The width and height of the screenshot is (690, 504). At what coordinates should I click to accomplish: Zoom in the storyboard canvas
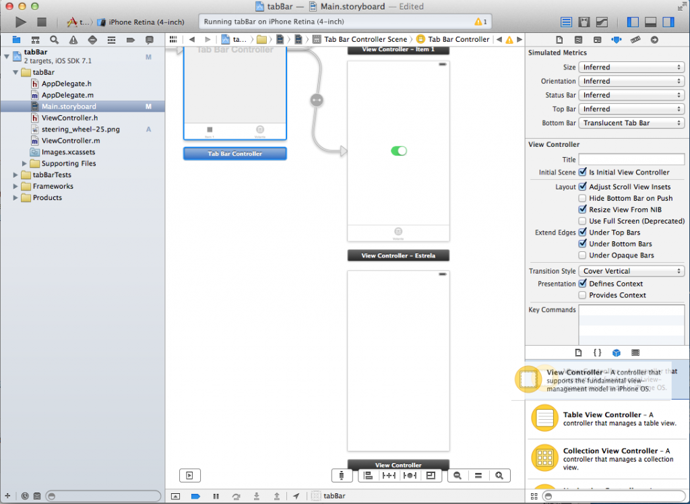[x=499, y=476]
